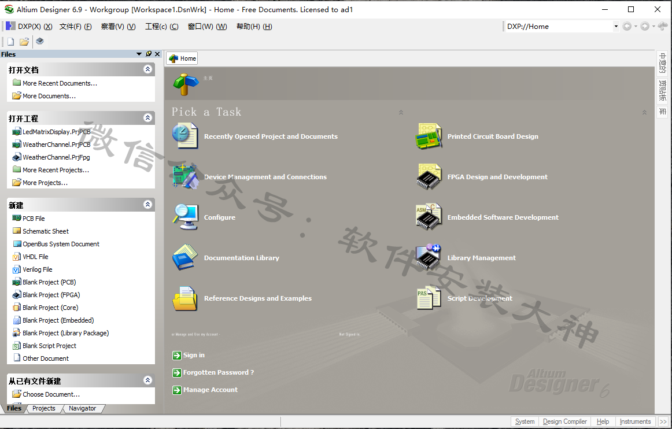Viewport: 672px width, 429px height.
Task: Collapse the 从已有文件新建 section
Action: [x=147, y=380]
